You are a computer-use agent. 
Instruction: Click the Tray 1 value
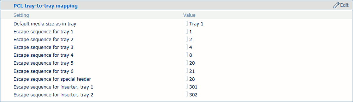click(x=196, y=24)
